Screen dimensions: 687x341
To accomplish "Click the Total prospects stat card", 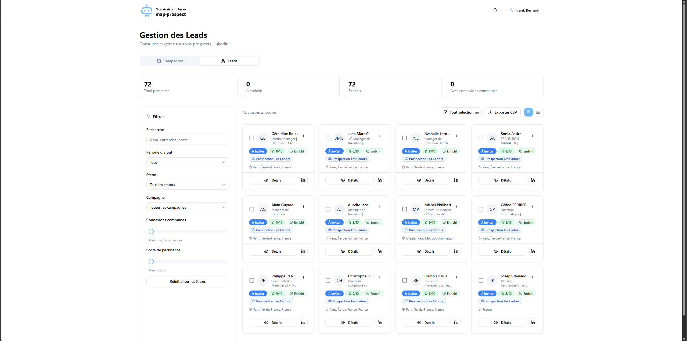I will 188,86.
